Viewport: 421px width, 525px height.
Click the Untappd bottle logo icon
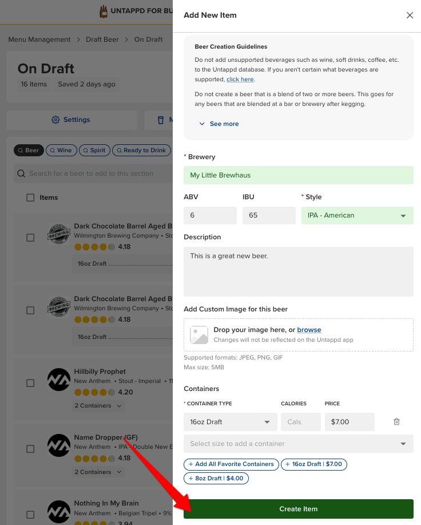104,11
